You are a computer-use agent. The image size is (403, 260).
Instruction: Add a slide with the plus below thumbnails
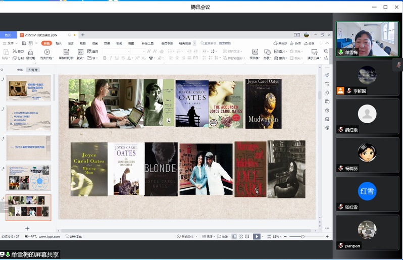click(27, 229)
